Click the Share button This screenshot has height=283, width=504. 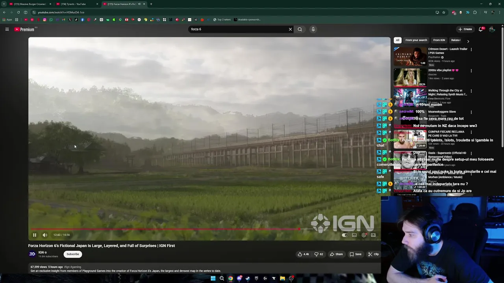336,254
